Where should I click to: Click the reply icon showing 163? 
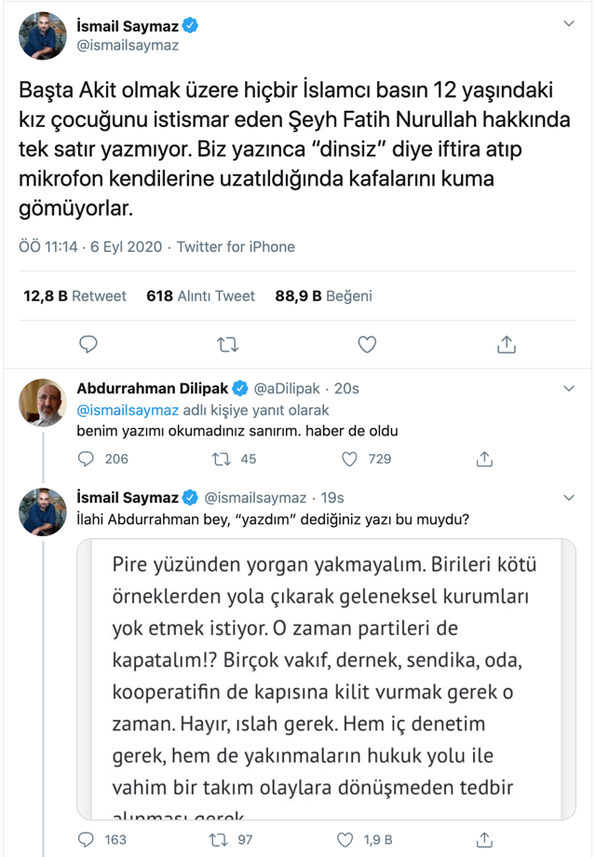click(x=87, y=838)
